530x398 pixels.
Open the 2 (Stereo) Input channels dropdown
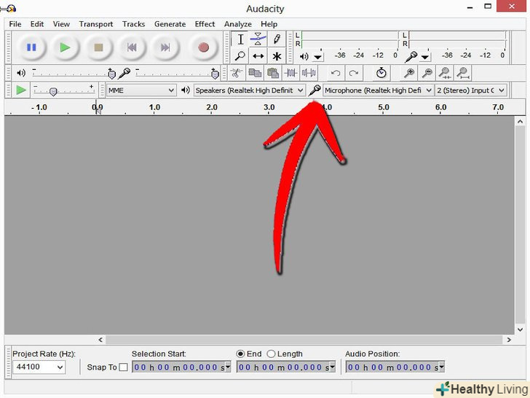(470, 90)
